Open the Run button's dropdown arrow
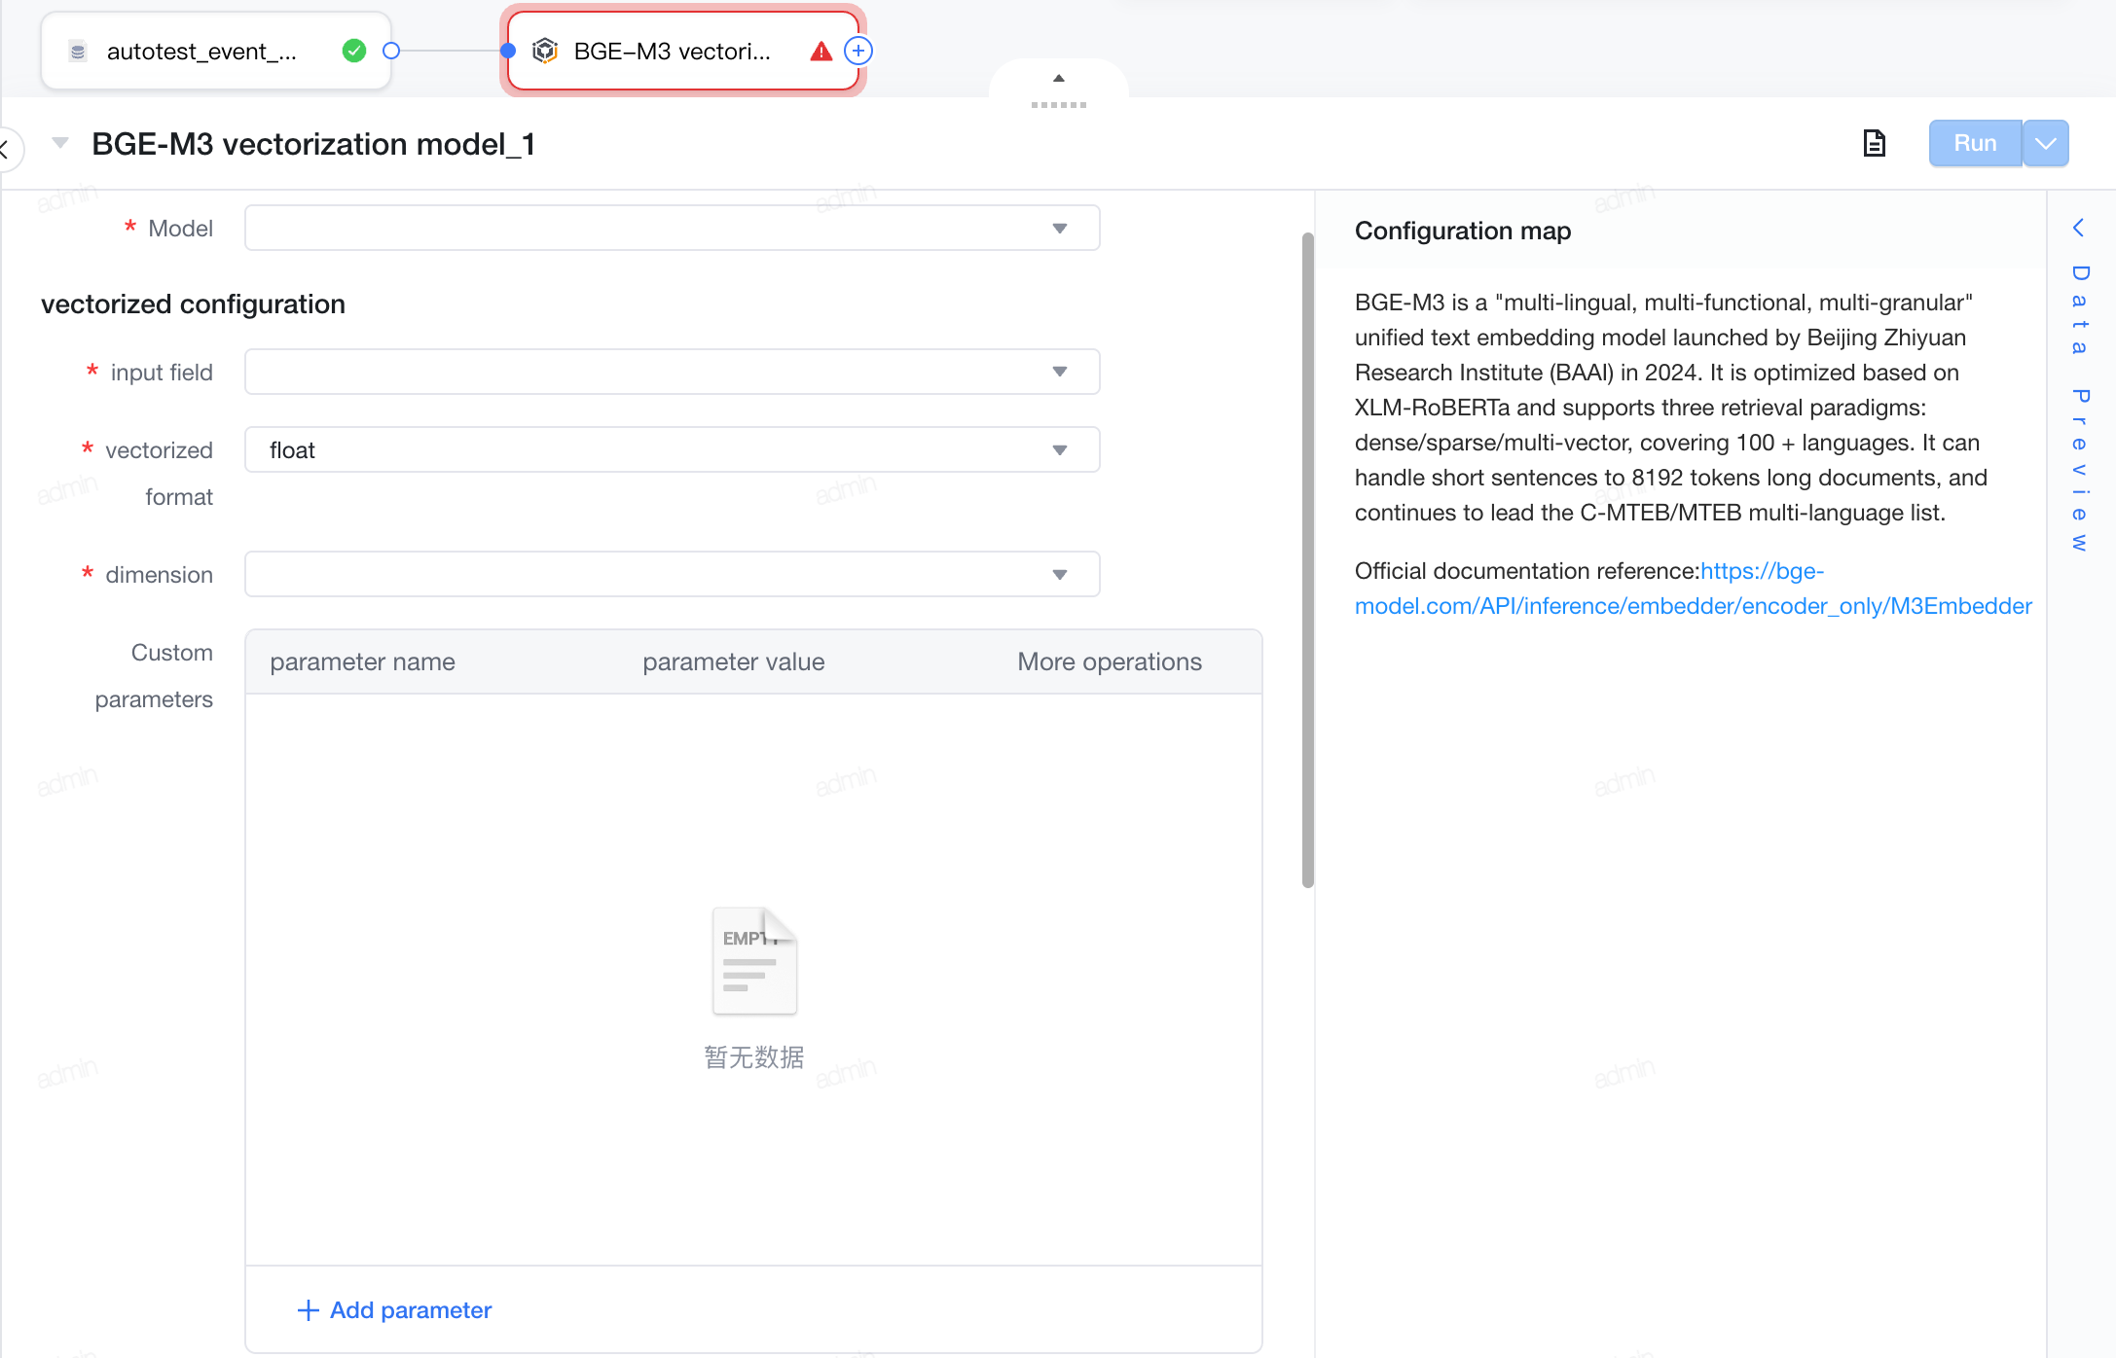Screen dimensions: 2116x1358 [x=2046, y=143]
